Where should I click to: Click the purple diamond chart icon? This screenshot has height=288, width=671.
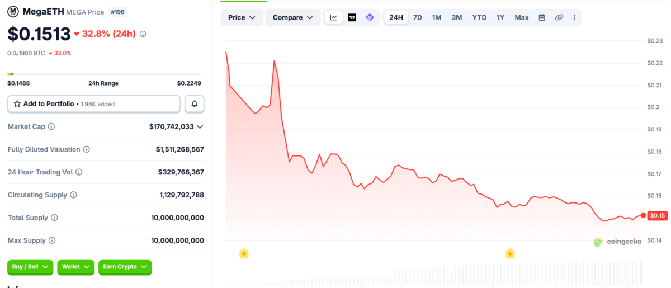[x=370, y=17]
